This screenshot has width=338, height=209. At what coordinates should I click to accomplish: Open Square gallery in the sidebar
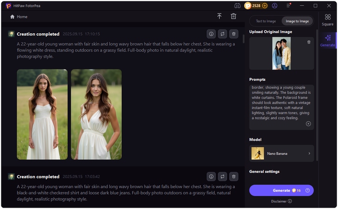(x=328, y=20)
